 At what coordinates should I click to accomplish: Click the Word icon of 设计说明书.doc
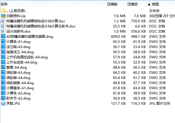3,31
